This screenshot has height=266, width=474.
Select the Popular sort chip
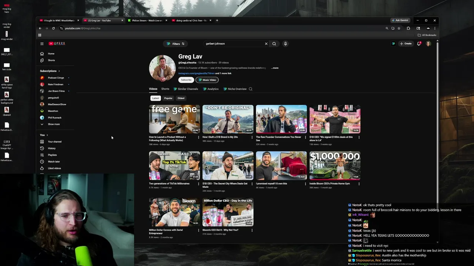pyautogui.click(x=168, y=98)
